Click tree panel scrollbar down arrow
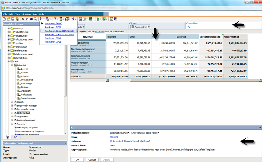 coord(65,133)
